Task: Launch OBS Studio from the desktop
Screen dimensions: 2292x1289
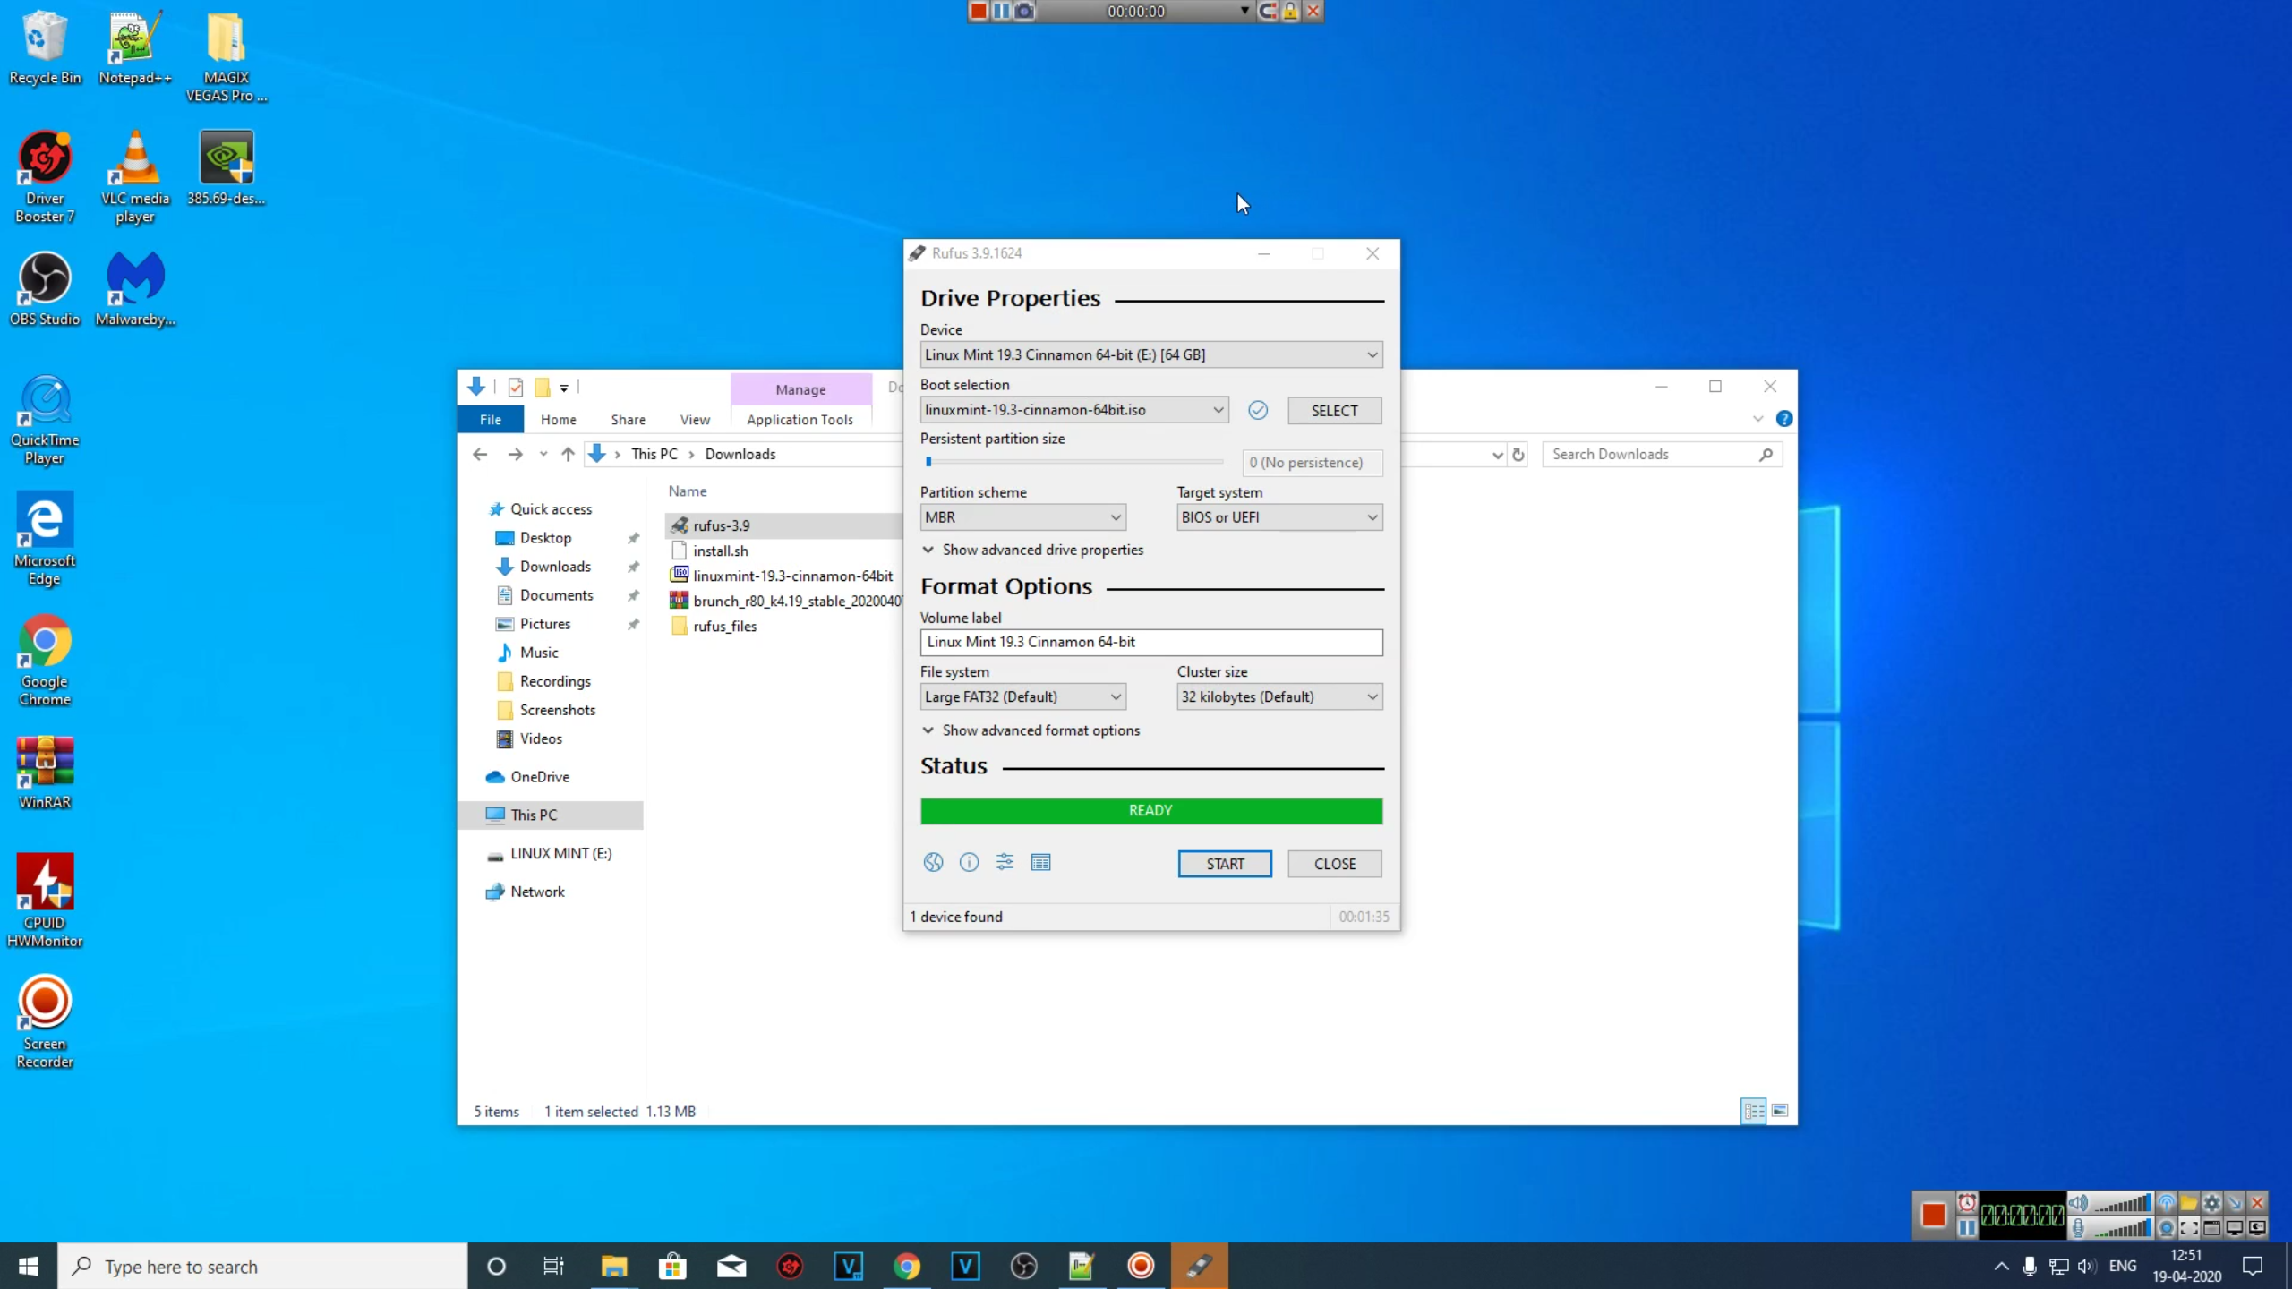Action: coord(44,277)
